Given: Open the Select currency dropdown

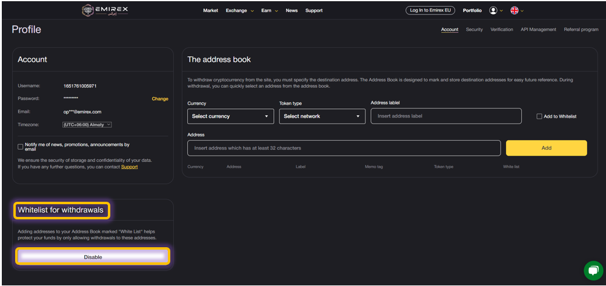Looking at the screenshot, I should 230,116.
